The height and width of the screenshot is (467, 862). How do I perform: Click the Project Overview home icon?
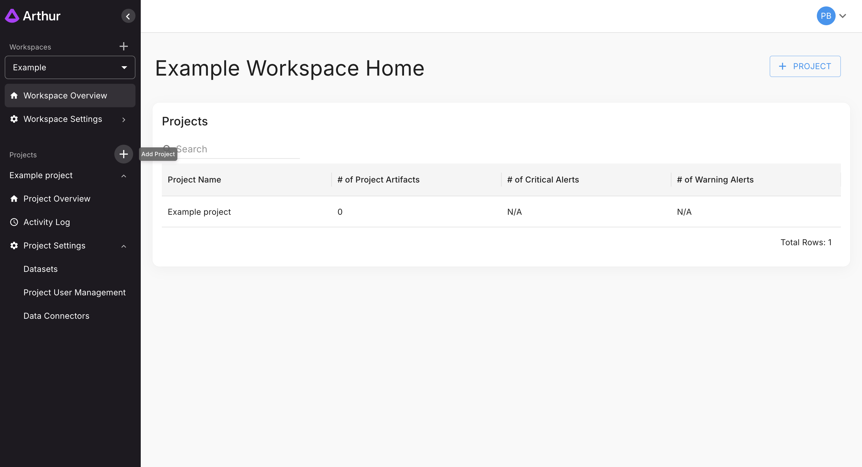14,199
